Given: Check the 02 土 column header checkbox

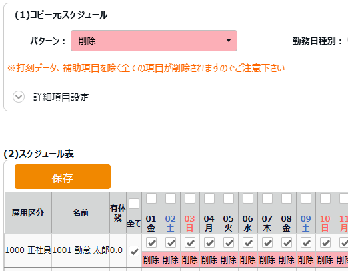Looking at the screenshot, I should point(171,198).
